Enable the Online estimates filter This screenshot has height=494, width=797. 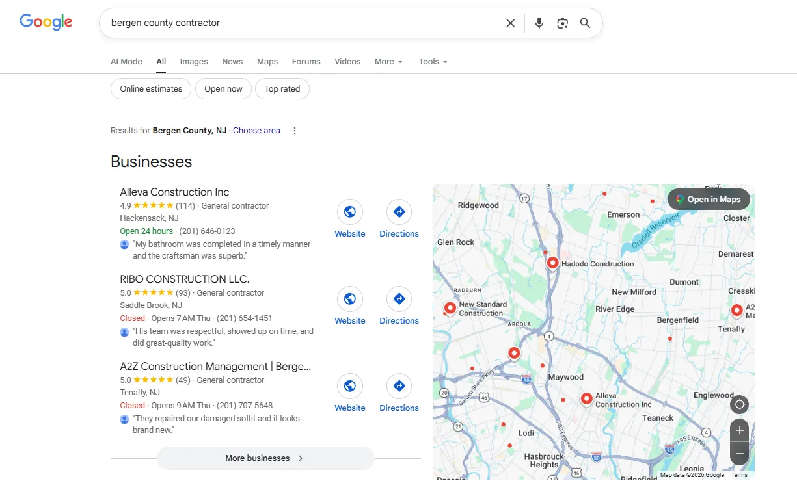click(151, 89)
